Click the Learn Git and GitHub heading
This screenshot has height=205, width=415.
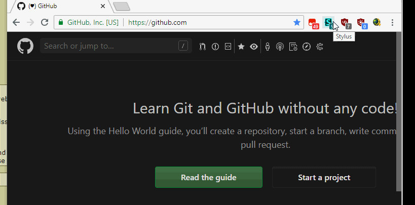[265, 108]
